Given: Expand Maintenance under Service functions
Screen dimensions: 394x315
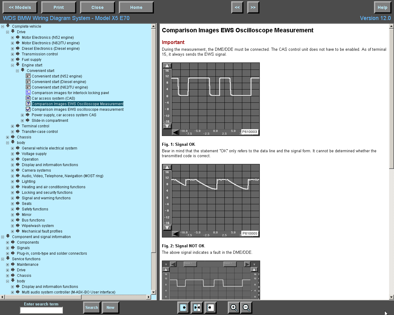Looking at the screenshot, I should pyautogui.click(x=7, y=264).
